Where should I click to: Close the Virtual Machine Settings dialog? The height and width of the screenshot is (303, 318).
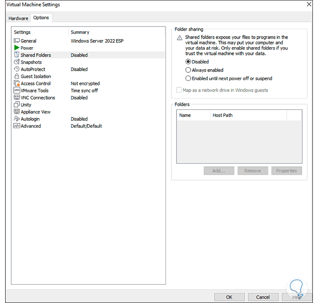309,4
